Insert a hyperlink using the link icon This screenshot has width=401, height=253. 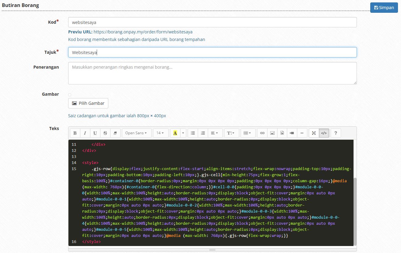point(262,133)
